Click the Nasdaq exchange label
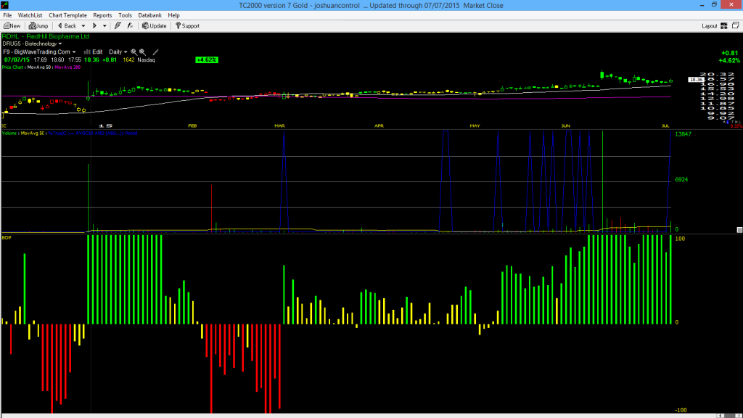This screenshot has width=743, height=418. (x=146, y=60)
